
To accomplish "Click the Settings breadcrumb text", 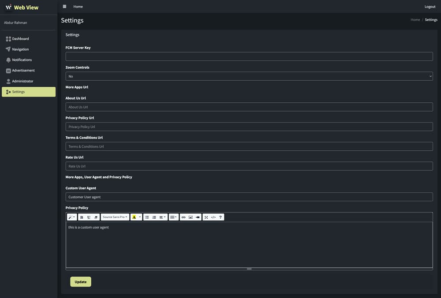I will pyautogui.click(x=431, y=20).
